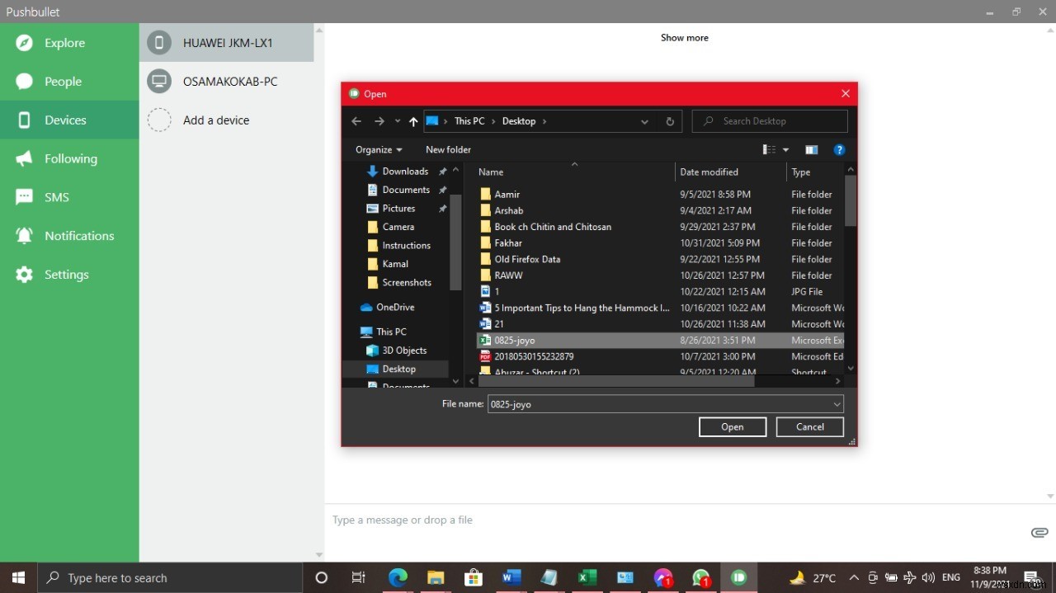Open the address bar history dropdown
Screen dimensions: 1056x593
[644, 121]
